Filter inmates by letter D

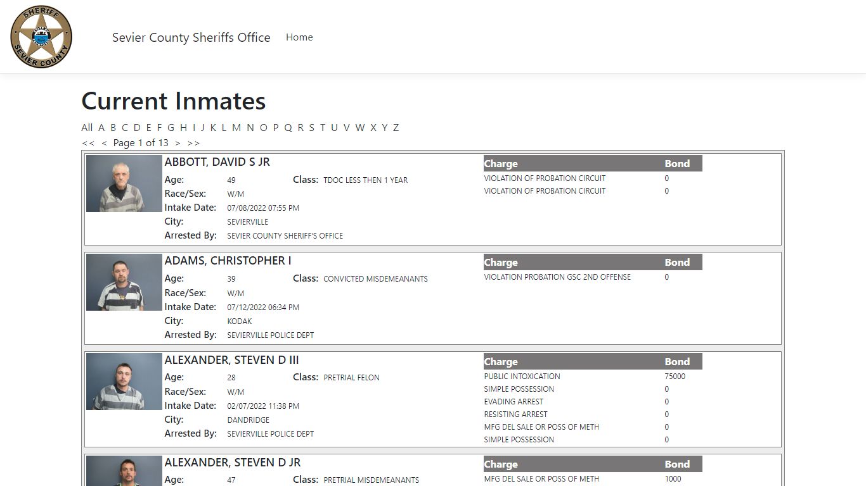point(137,127)
